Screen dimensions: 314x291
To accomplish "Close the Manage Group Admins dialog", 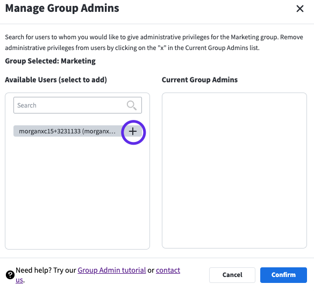I will click(300, 9).
